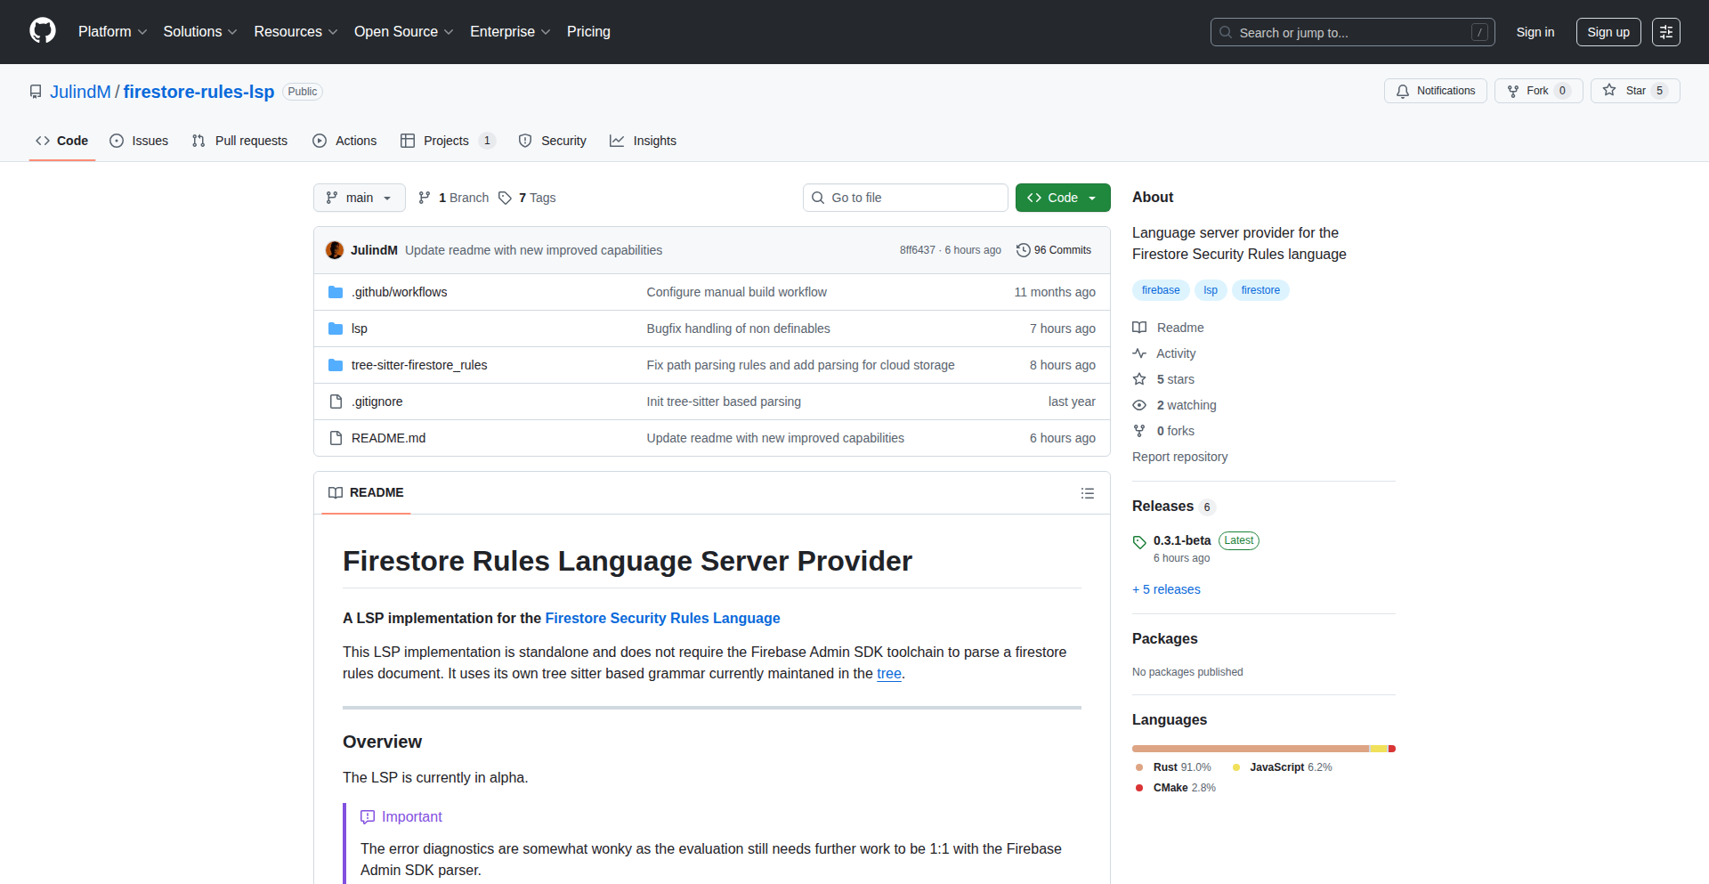Click the tags icon beside 7 Tags
Image resolution: width=1709 pixels, height=884 pixels.
pyautogui.click(x=505, y=198)
